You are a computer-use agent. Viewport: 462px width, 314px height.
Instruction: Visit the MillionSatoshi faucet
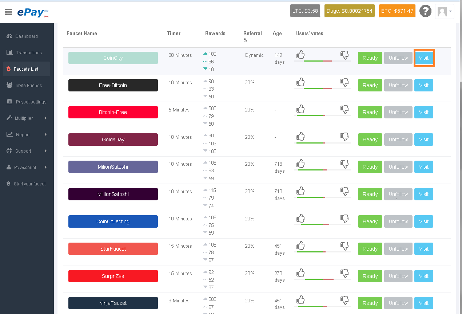coord(424,194)
